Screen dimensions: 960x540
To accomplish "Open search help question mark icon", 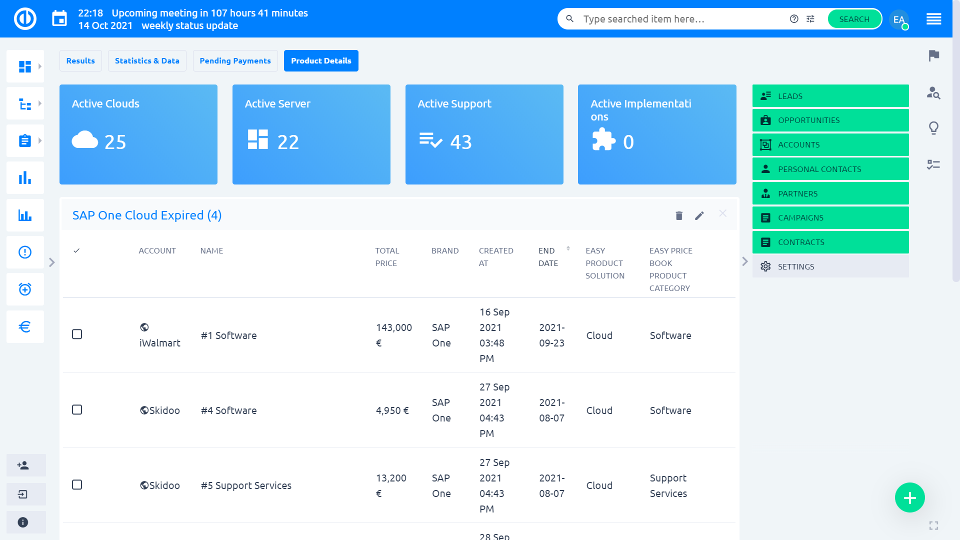I will pos(794,19).
